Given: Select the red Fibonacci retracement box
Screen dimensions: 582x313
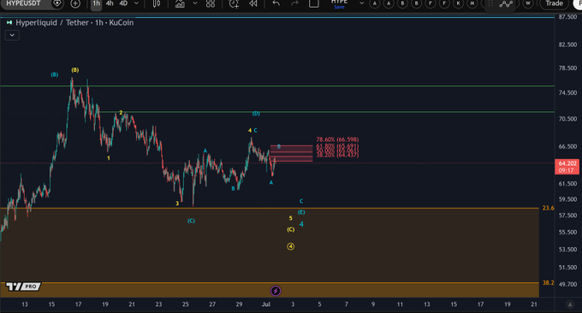Looking at the screenshot, I should pos(291,154).
